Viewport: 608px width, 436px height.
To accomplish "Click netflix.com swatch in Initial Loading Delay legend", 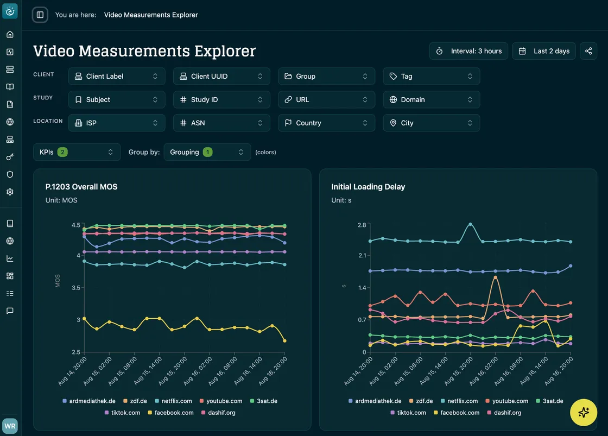I will coord(442,401).
